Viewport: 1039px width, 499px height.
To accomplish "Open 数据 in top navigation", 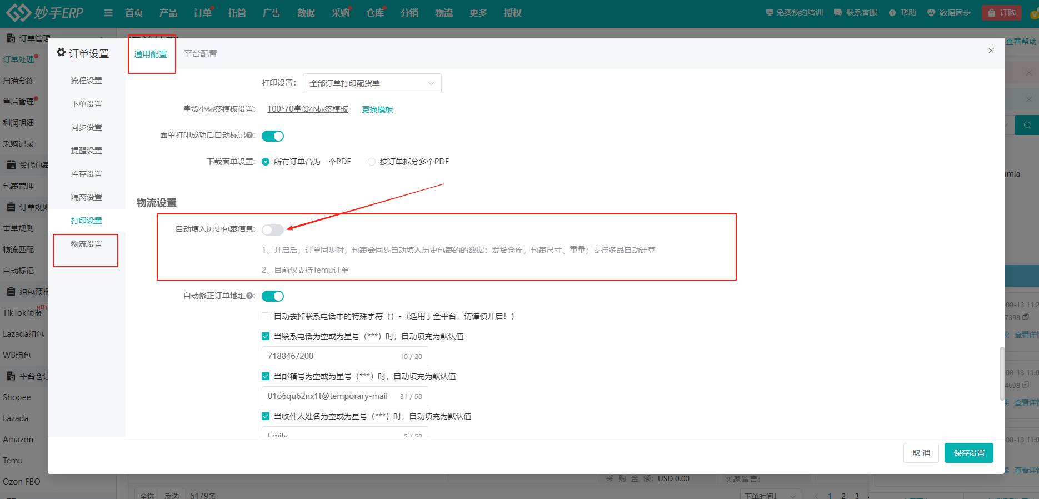I will coord(306,13).
